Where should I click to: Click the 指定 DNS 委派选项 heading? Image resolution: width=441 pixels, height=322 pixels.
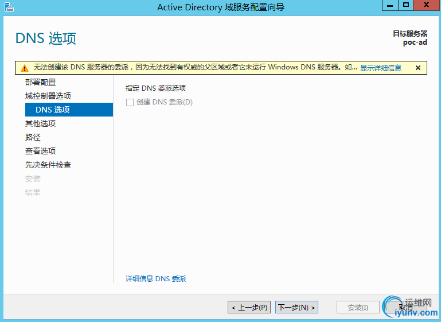pos(155,88)
